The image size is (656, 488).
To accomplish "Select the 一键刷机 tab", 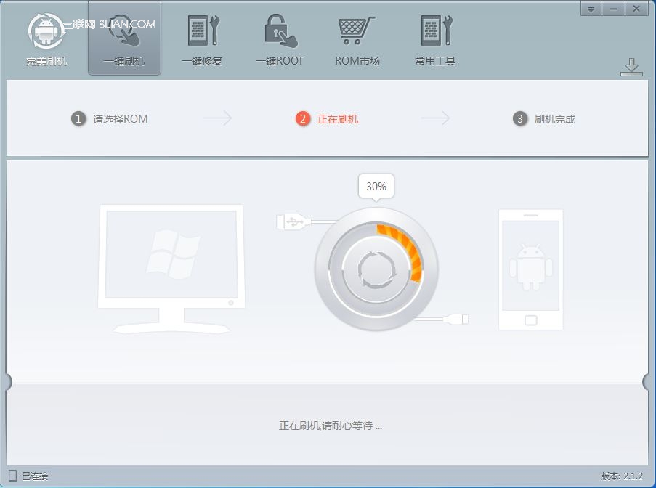I will (x=124, y=39).
